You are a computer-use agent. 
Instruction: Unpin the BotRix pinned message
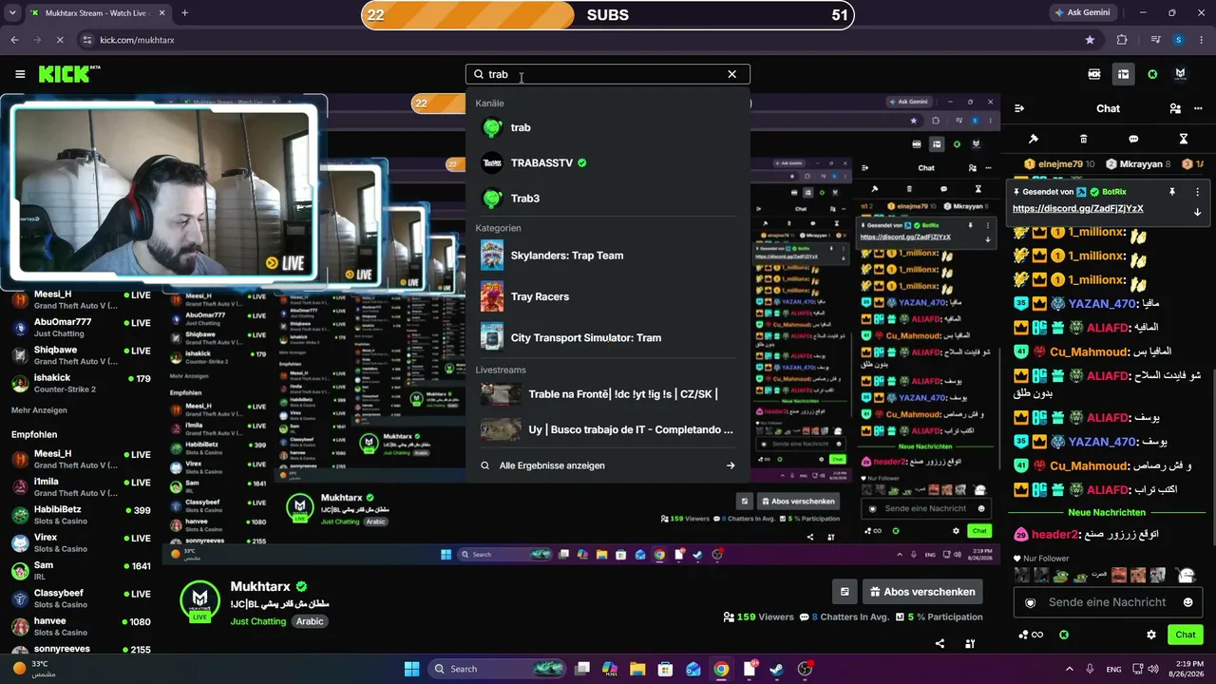point(1172,192)
